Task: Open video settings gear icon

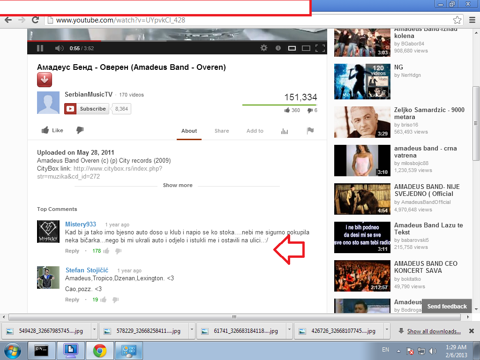Action: (x=263, y=48)
